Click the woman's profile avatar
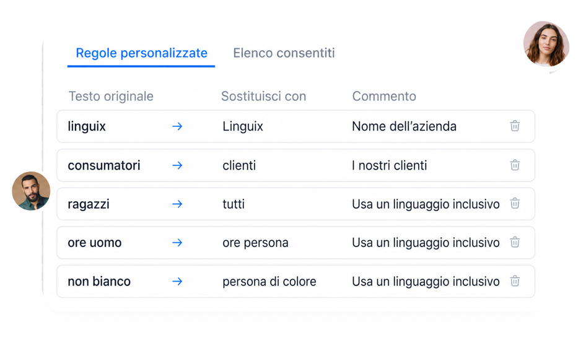The height and width of the screenshot is (343, 586). point(546,44)
